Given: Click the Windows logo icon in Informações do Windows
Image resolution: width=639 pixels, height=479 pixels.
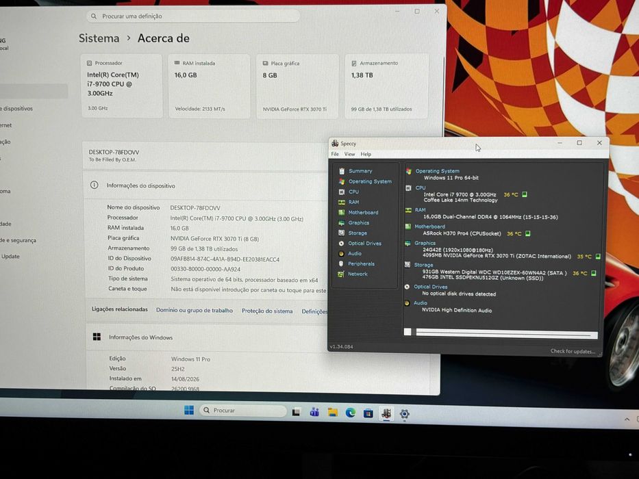Looking at the screenshot, I should (x=97, y=337).
